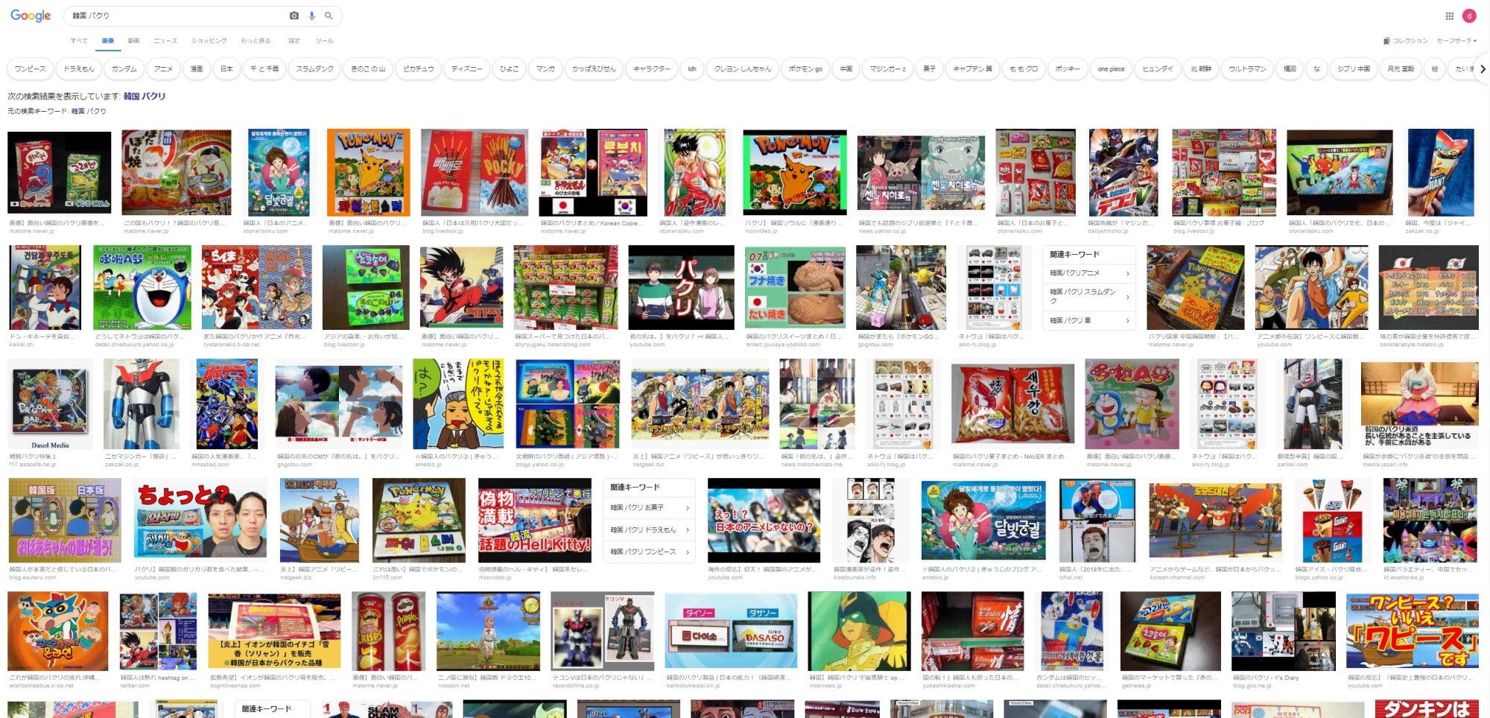Click the camera search-by-image icon
This screenshot has width=1490, height=718.
294,16
